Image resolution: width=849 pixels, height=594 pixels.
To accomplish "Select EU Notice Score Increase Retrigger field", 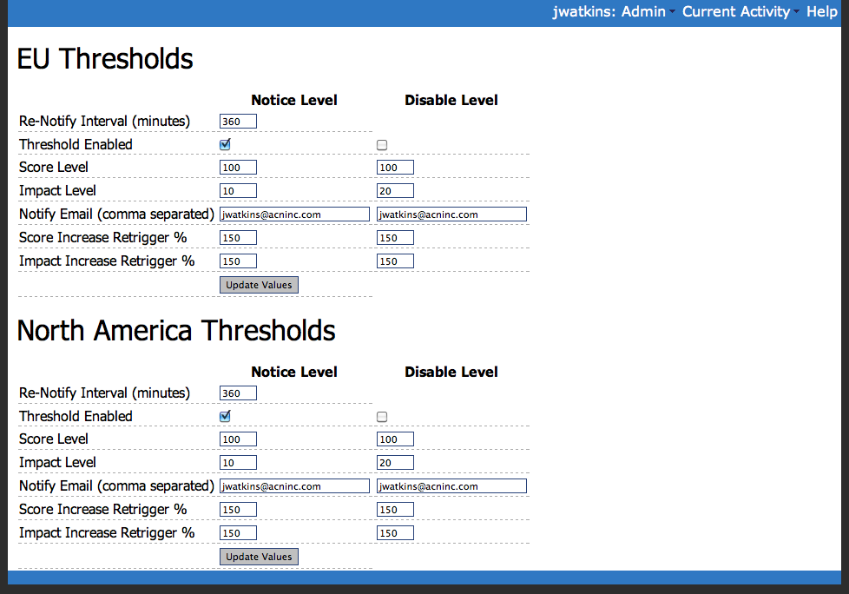I will (238, 238).
